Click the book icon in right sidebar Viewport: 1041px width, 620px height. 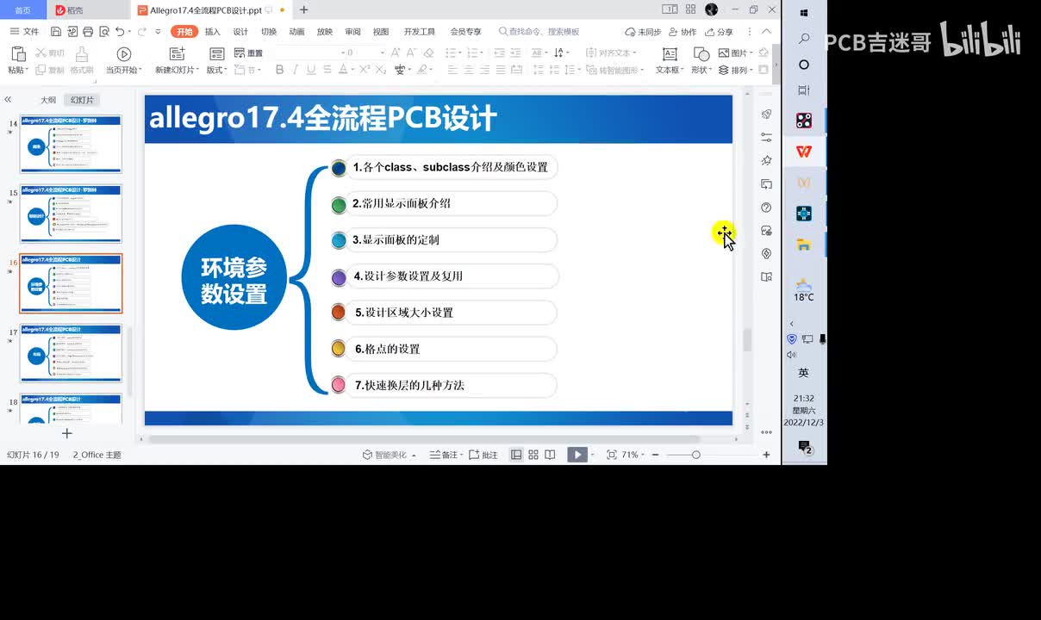coord(766,277)
